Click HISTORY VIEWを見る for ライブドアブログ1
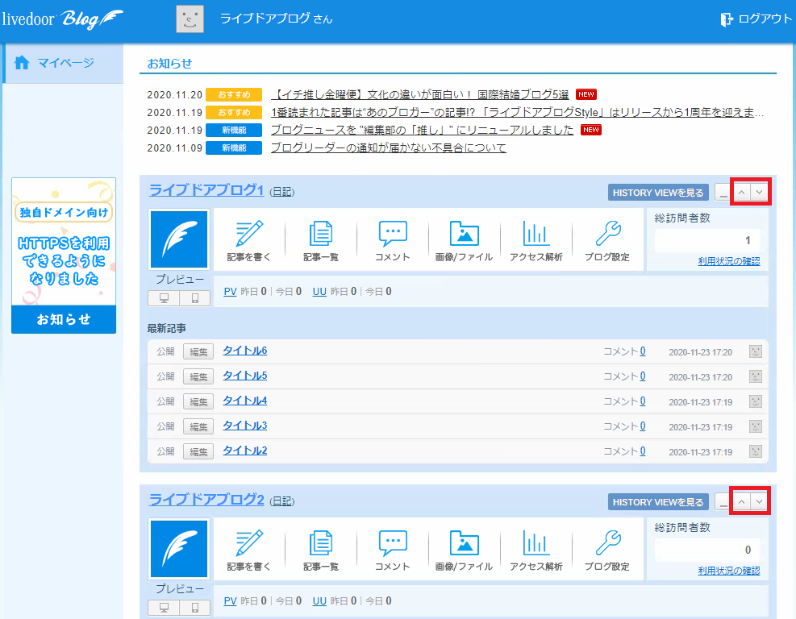Viewport: 796px width, 619px height. coord(658,193)
